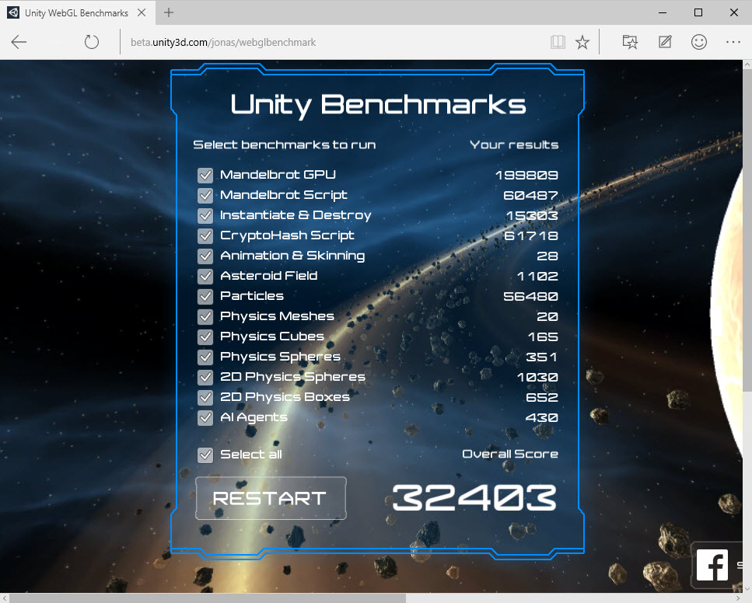Toggle the Mandelbrot Script checkbox

pyautogui.click(x=205, y=196)
